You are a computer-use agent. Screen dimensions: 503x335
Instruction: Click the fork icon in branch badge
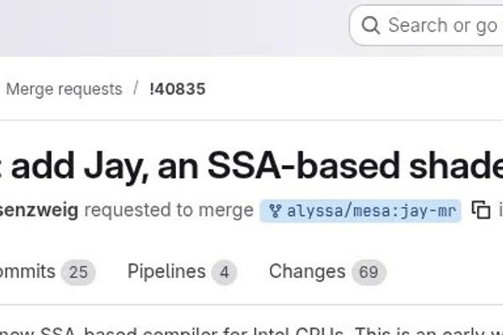[275, 210]
